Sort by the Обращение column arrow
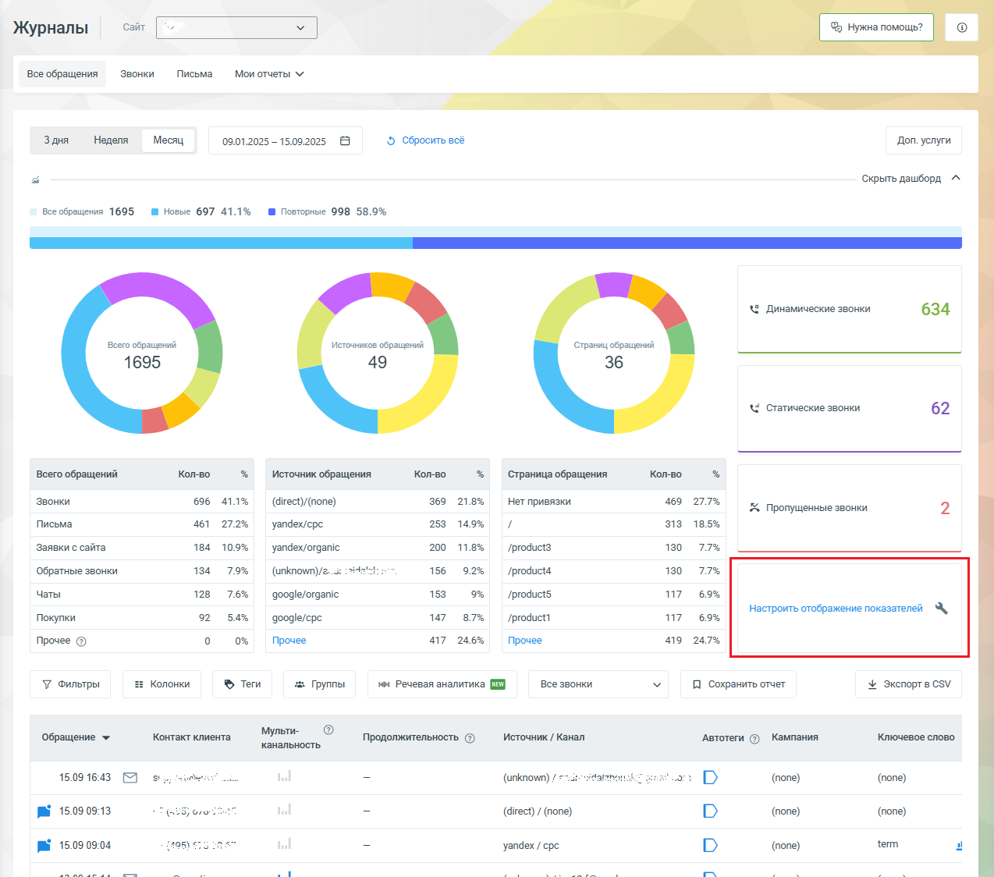994x877 pixels. click(106, 738)
